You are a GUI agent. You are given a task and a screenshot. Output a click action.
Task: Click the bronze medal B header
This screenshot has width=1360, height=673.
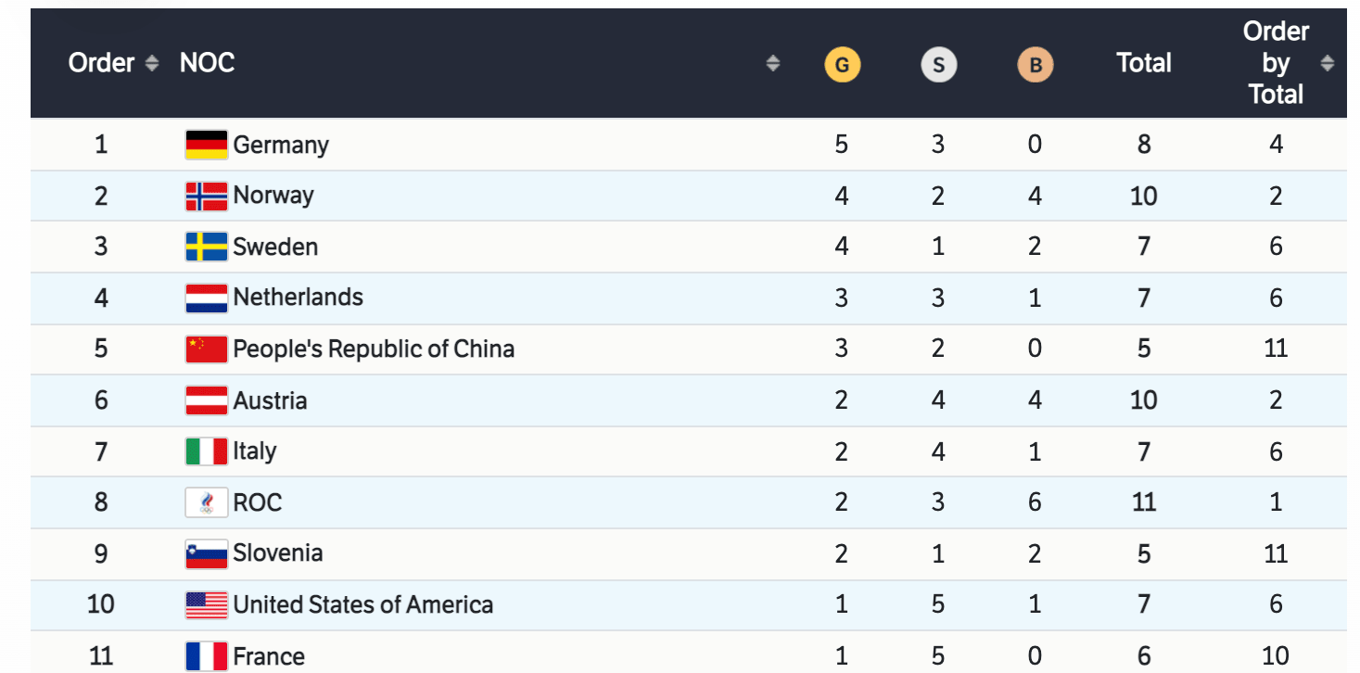1035,65
